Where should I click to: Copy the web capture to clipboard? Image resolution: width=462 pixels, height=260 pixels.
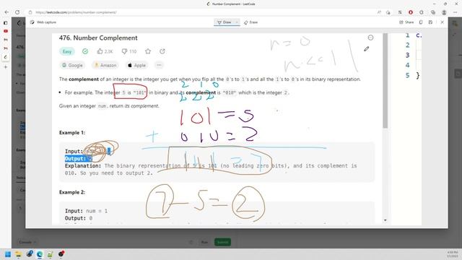tap(421, 22)
